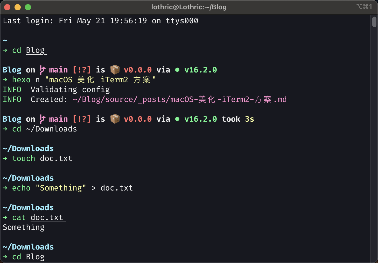Click the underlined ~/Downloads path

[53, 129]
